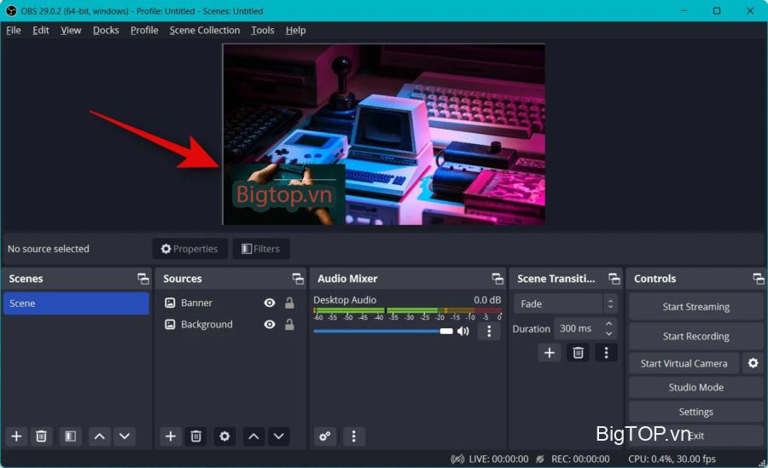
Task: Remove the selected scene with the trash icon
Action: click(42, 436)
